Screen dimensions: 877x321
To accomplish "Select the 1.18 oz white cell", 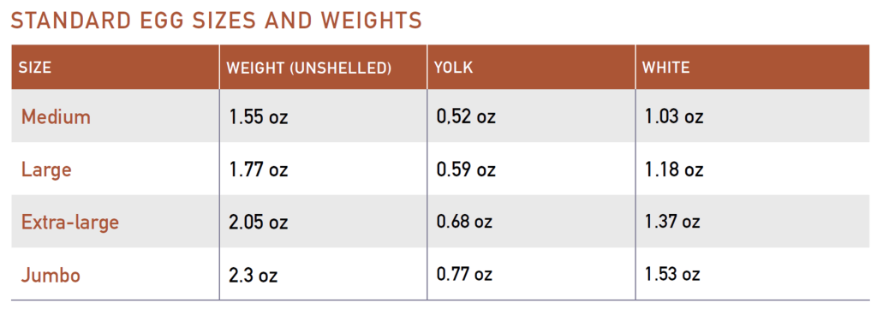I will [x=674, y=169].
